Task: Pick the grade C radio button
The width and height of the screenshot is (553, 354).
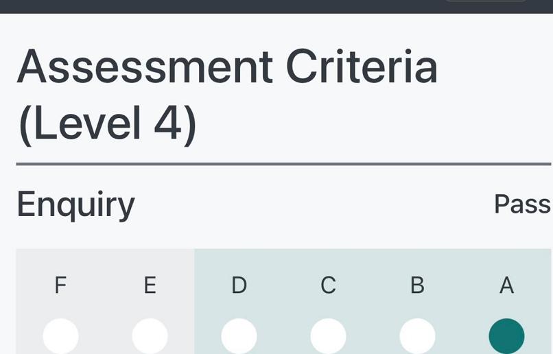Action: (328, 336)
